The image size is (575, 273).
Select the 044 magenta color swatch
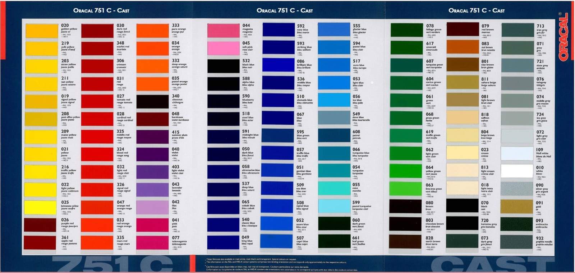[x=223, y=31]
